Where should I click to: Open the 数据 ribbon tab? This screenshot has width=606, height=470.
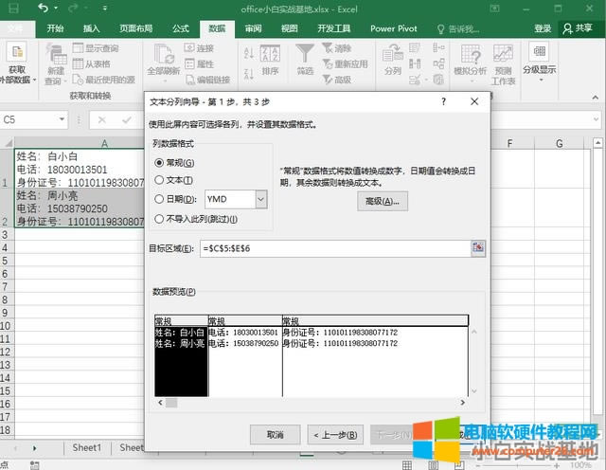[217, 28]
